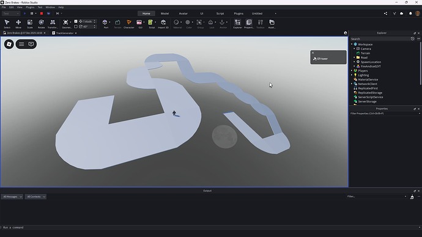Screen dimensions: 422x237
Task: Stop the running playtest
Action: tap(42, 13)
